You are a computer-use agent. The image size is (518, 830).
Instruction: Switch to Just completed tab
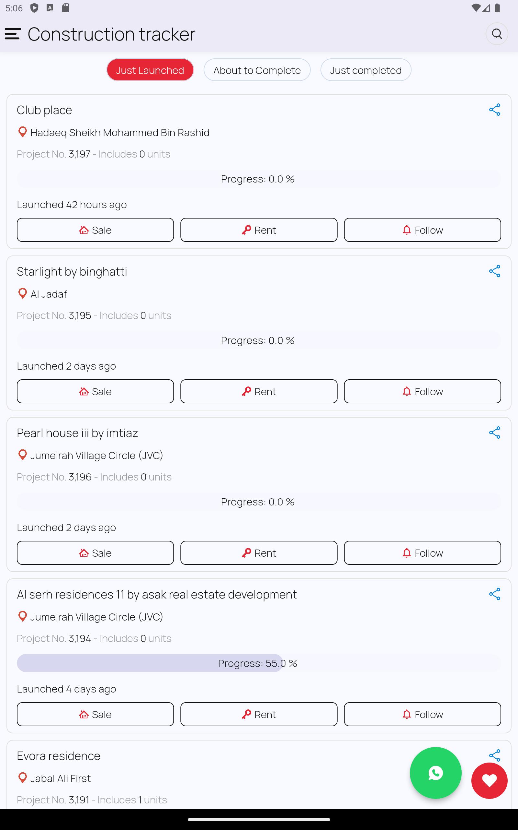pos(366,70)
